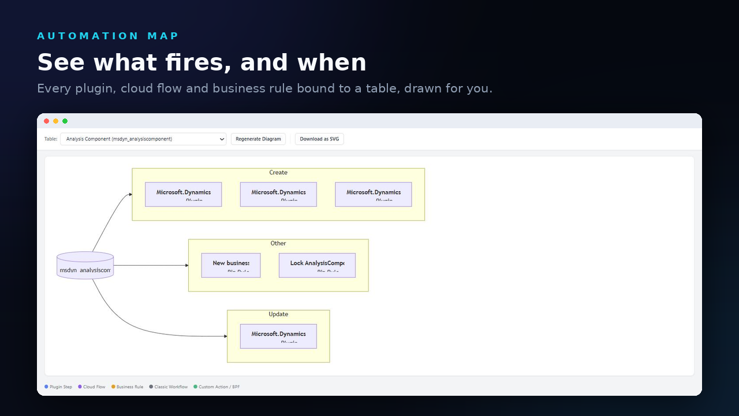Select the msdyn_analysiscomponent table cylinder node
Viewport: 739px width, 416px height.
(85, 265)
